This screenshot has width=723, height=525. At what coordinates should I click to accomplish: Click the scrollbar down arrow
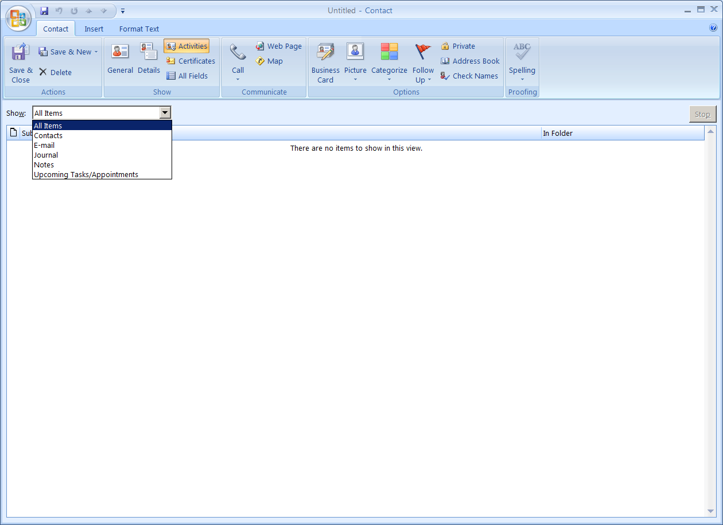click(711, 511)
